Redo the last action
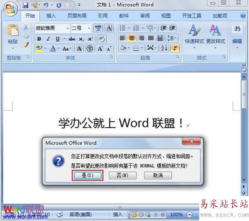Screen dimensions: 249x221 (59, 5)
